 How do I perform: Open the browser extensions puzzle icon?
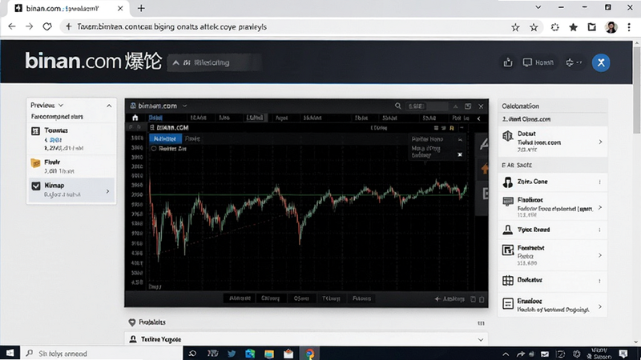coord(554,27)
